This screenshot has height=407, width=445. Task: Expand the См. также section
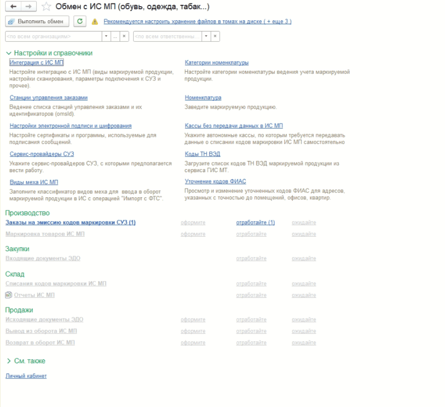pyautogui.click(x=9, y=361)
